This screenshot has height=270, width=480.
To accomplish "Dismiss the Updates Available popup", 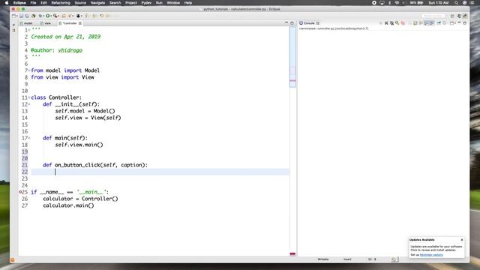I will click(x=462, y=240).
